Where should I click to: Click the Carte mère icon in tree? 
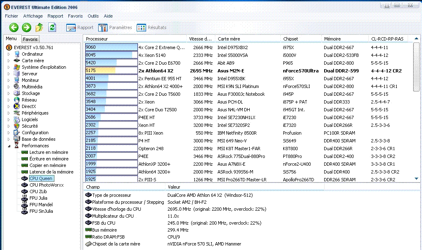coord(17,61)
